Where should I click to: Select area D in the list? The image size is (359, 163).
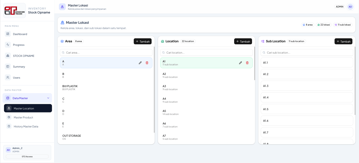[x=106, y=112]
